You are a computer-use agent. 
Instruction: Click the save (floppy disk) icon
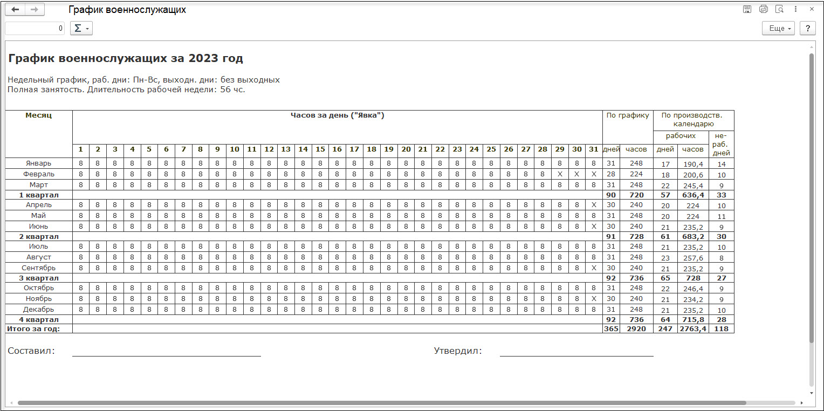tap(747, 9)
